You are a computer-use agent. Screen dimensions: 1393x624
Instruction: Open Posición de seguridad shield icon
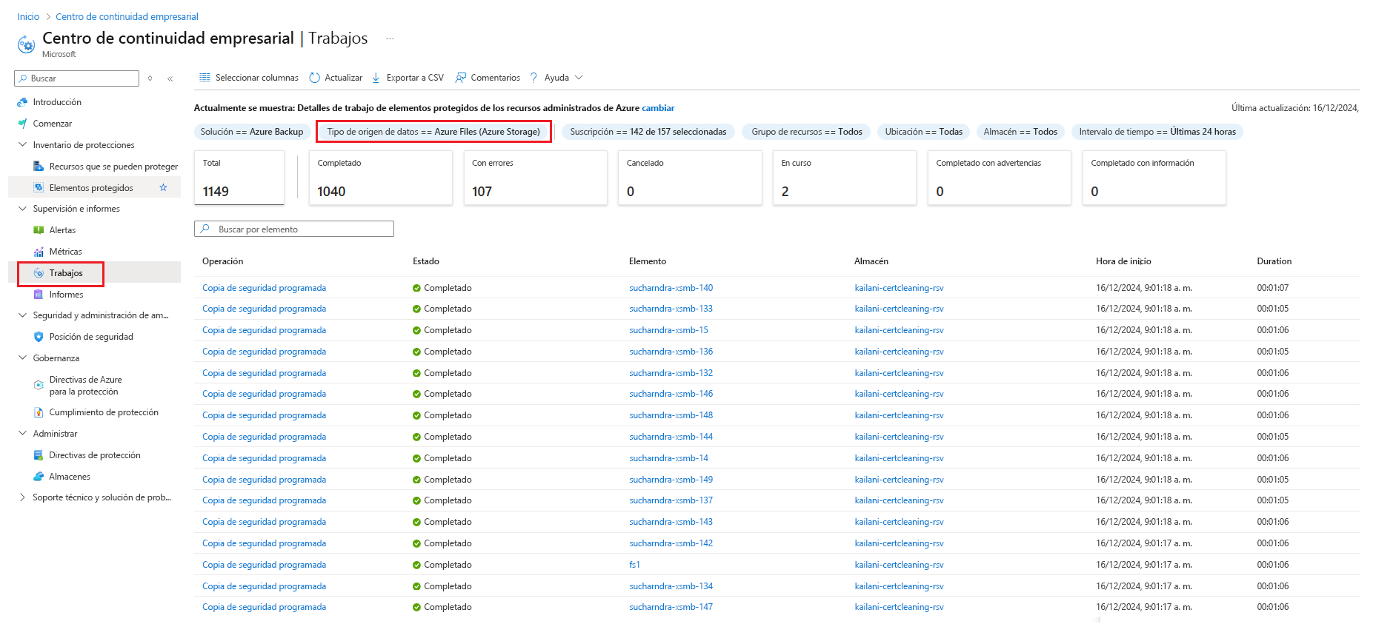39,337
